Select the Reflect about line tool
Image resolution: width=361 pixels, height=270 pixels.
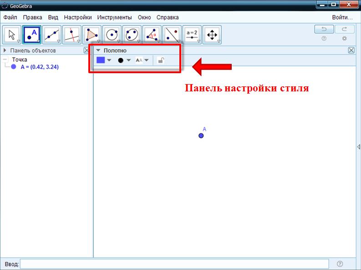click(x=172, y=35)
